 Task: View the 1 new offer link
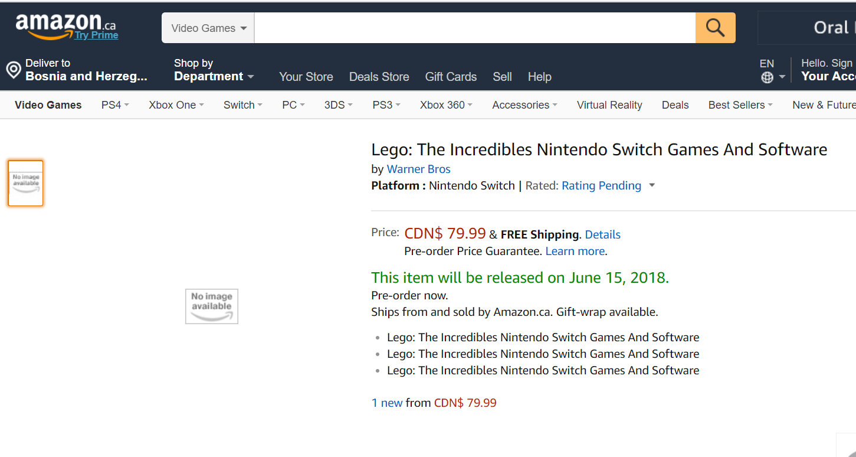tap(387, 403)
